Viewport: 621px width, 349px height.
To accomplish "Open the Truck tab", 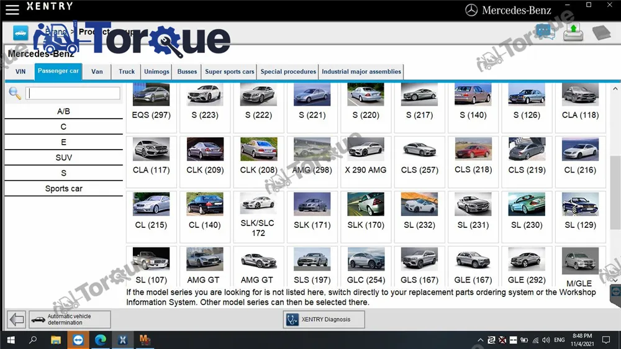I will [x=127, y=71].
